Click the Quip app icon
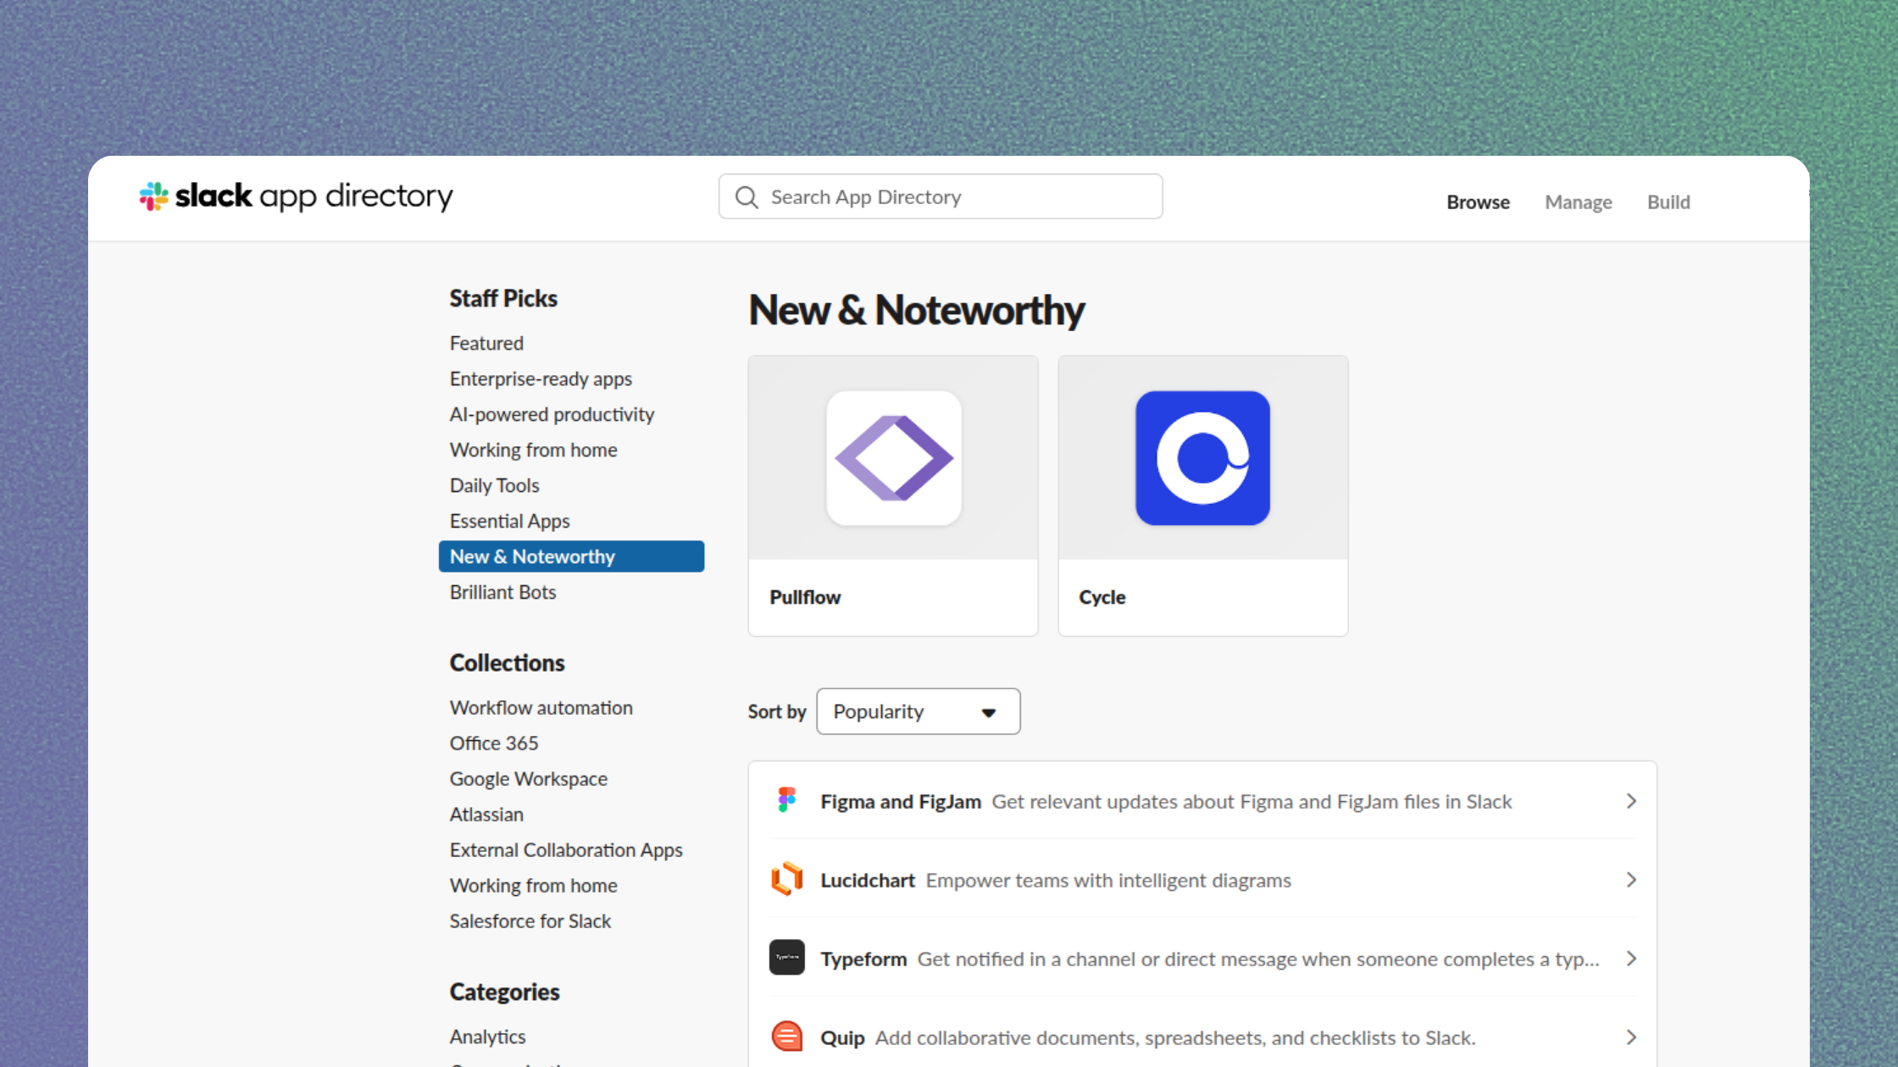Viewport: 1898px width, 1067px height. tap(787, 1037)
